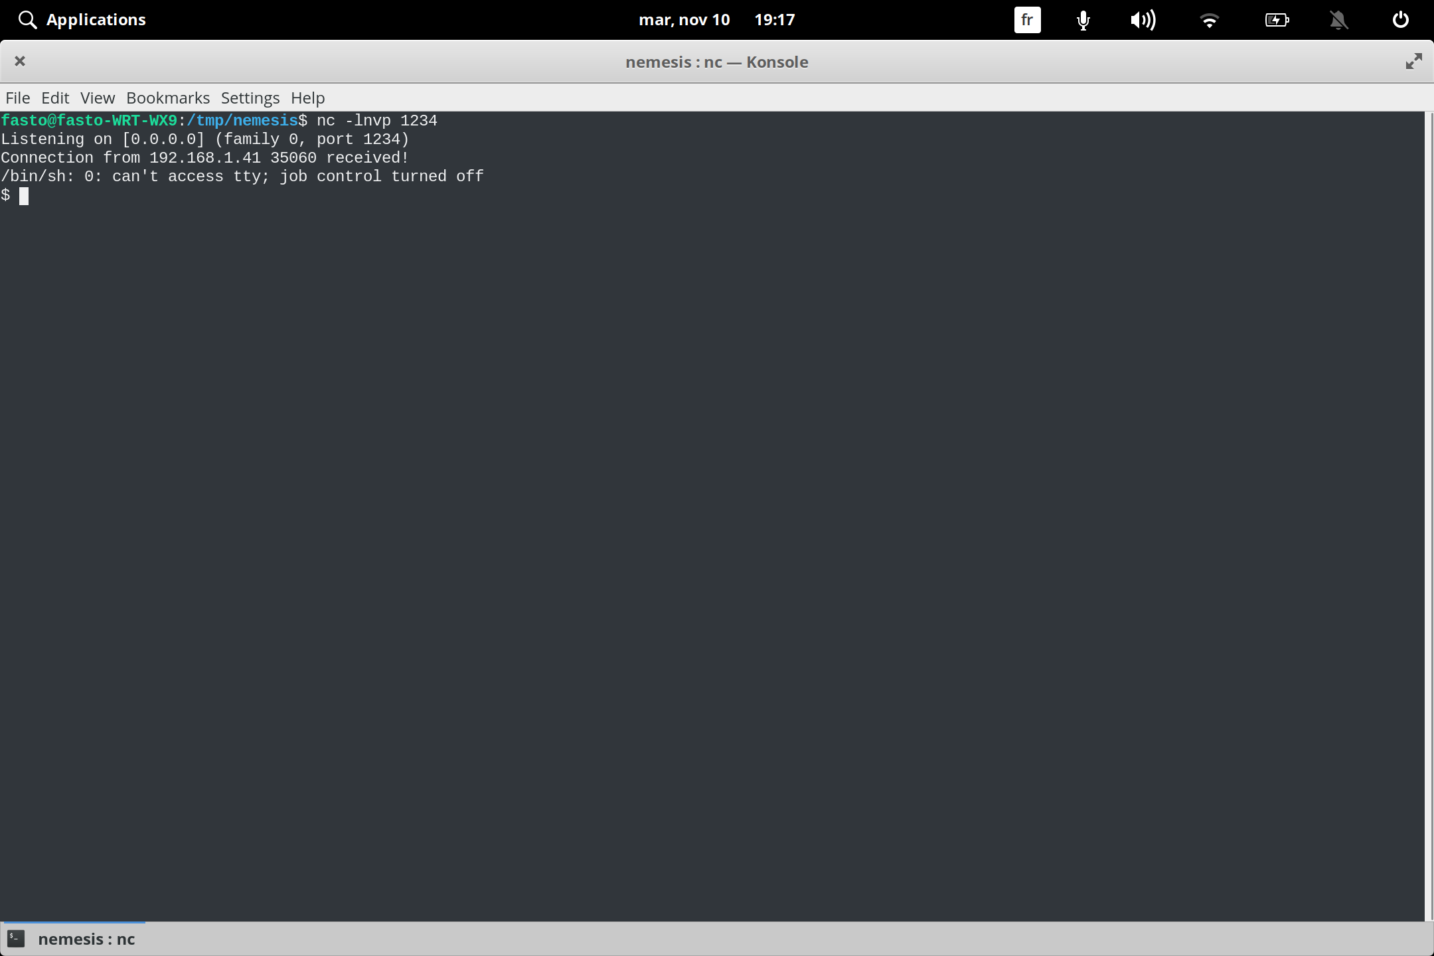The height and width of the screenshot is (956, 1434).
Task: Open the power options icon
Action: pyautogui.click(x=1400, y=19)
